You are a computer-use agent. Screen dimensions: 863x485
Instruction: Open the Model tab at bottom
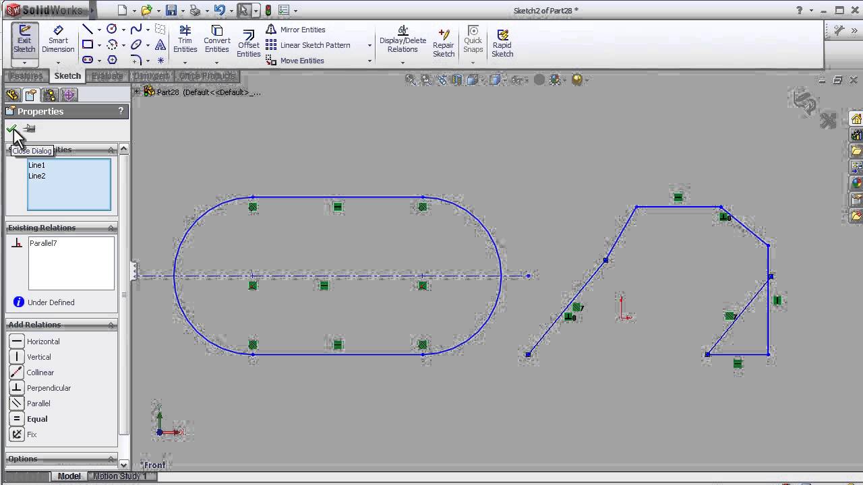pos(69,476)
